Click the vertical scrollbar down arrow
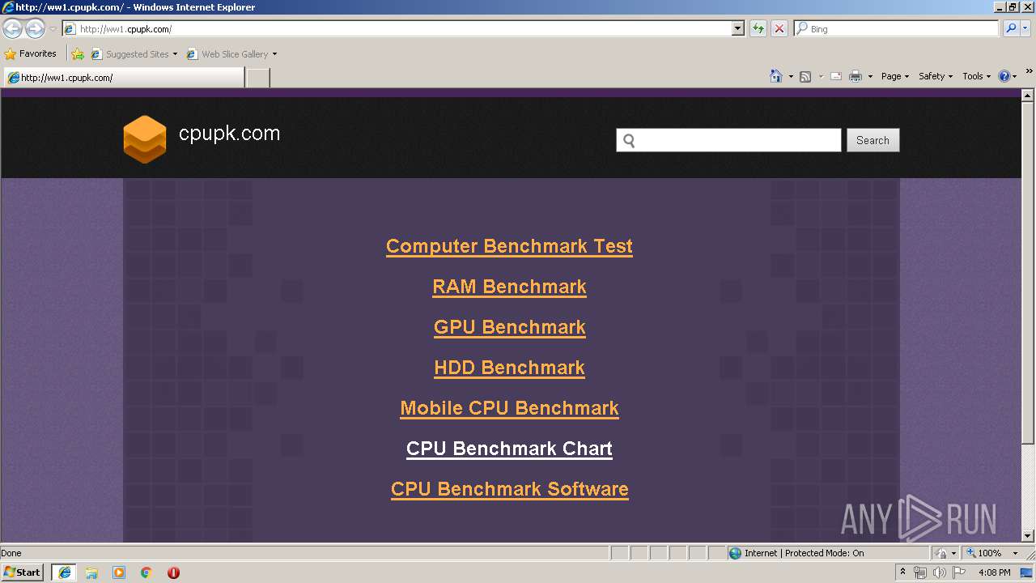This screenshot has width=1036, height=583. coord(1028,535)
